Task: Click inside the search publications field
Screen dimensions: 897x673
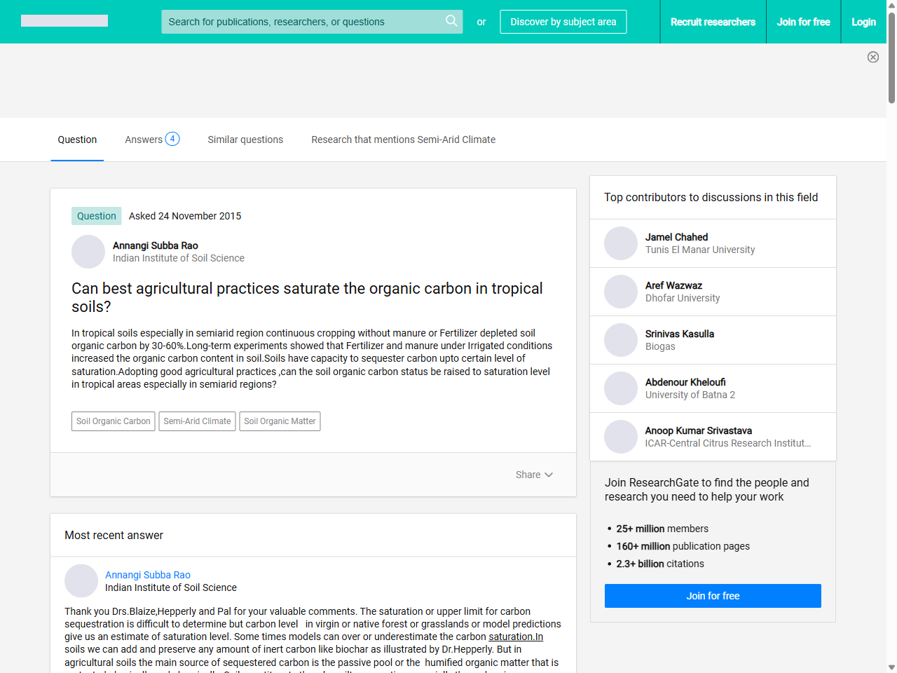Action: pyautogui.click(x=301, y=22)
